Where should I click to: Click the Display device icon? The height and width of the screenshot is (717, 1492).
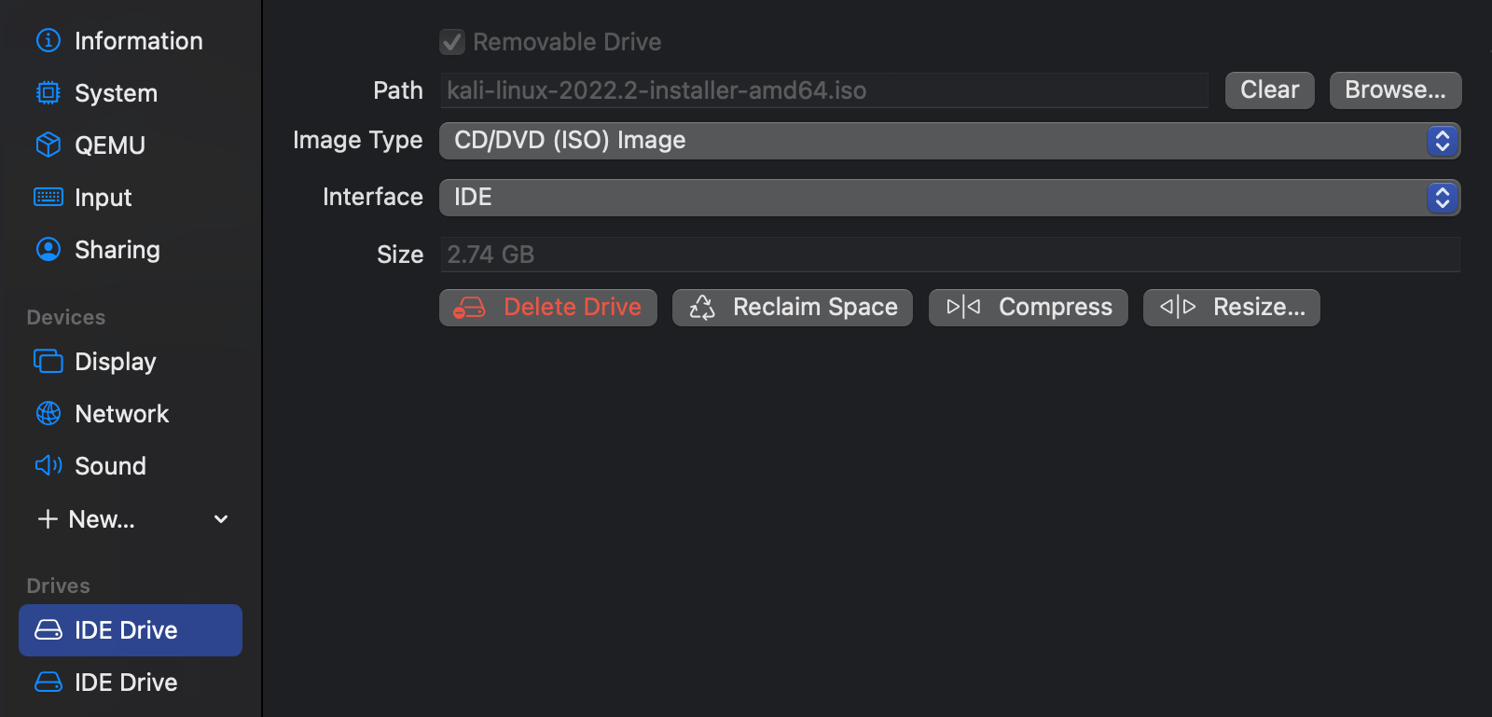[x=48, y=361]
